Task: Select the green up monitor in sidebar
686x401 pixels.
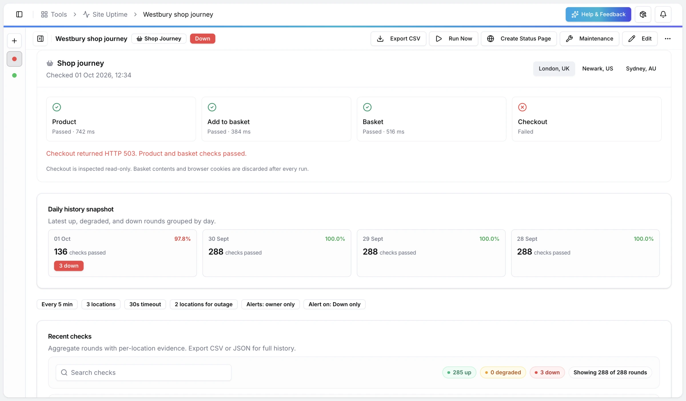Action: click(14, 75)
